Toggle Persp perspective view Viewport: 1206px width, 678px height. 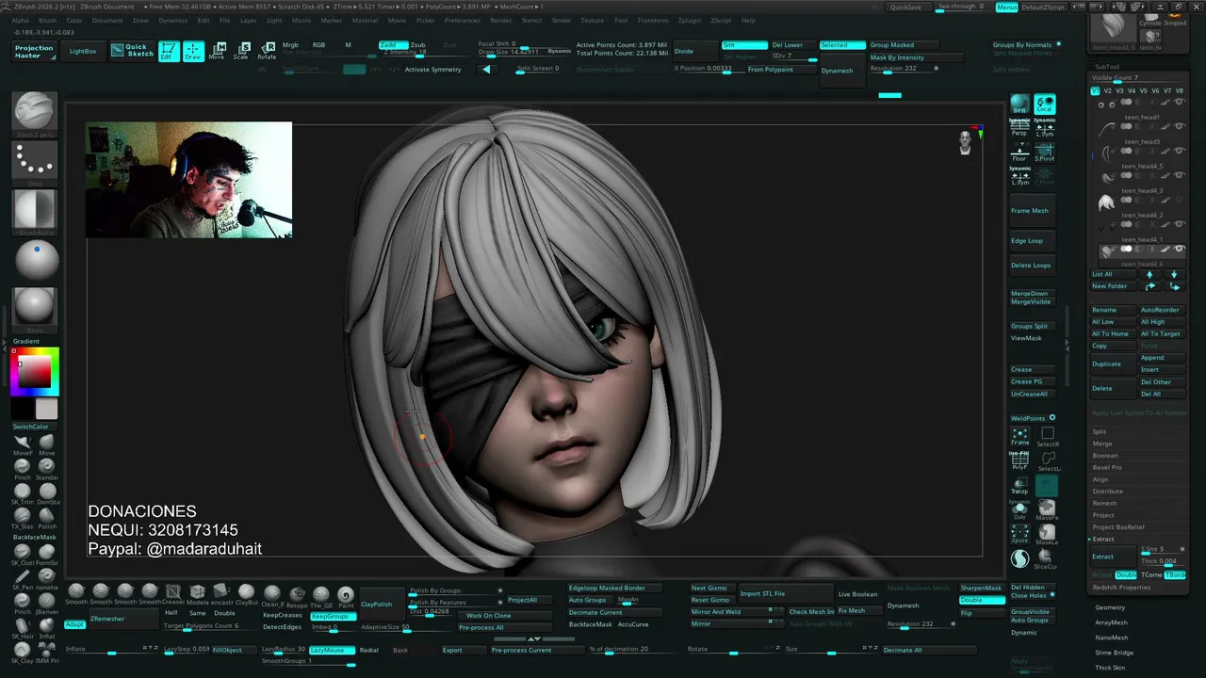point(1019,129)
